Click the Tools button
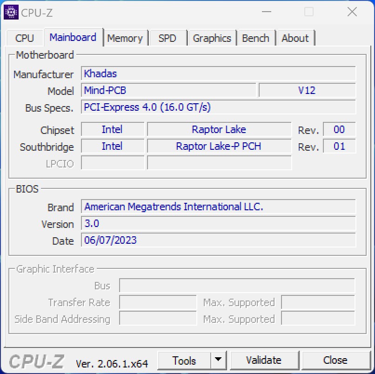The height and width of the screenshot is (374, 375). pos(184,361)
